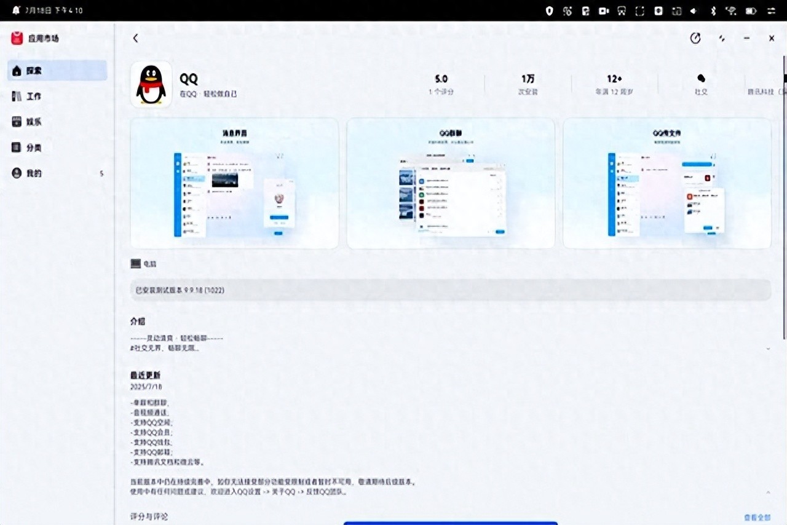Expand the Introduction (介绍) section chevron
Screen dimensions: 787x525
(x=768, y=349)
